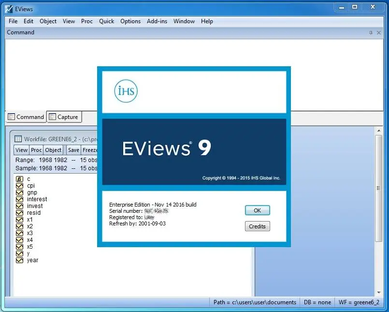The width and height of the screenshot is (389, 312).
Task: Select the series icon next to cpi
Action: [19, 186]
